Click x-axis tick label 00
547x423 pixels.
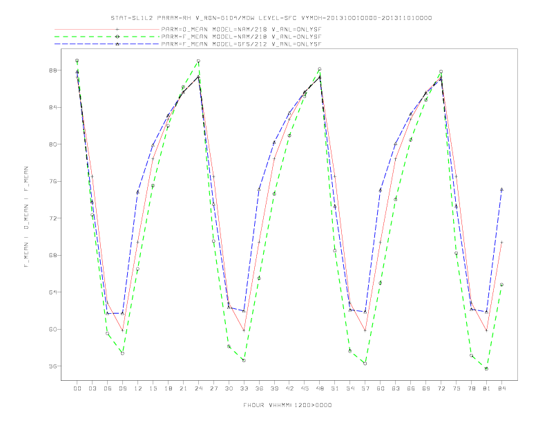tap(77, 388)
